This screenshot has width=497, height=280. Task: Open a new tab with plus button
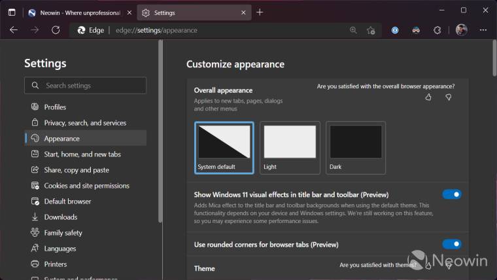coord(260,12)
